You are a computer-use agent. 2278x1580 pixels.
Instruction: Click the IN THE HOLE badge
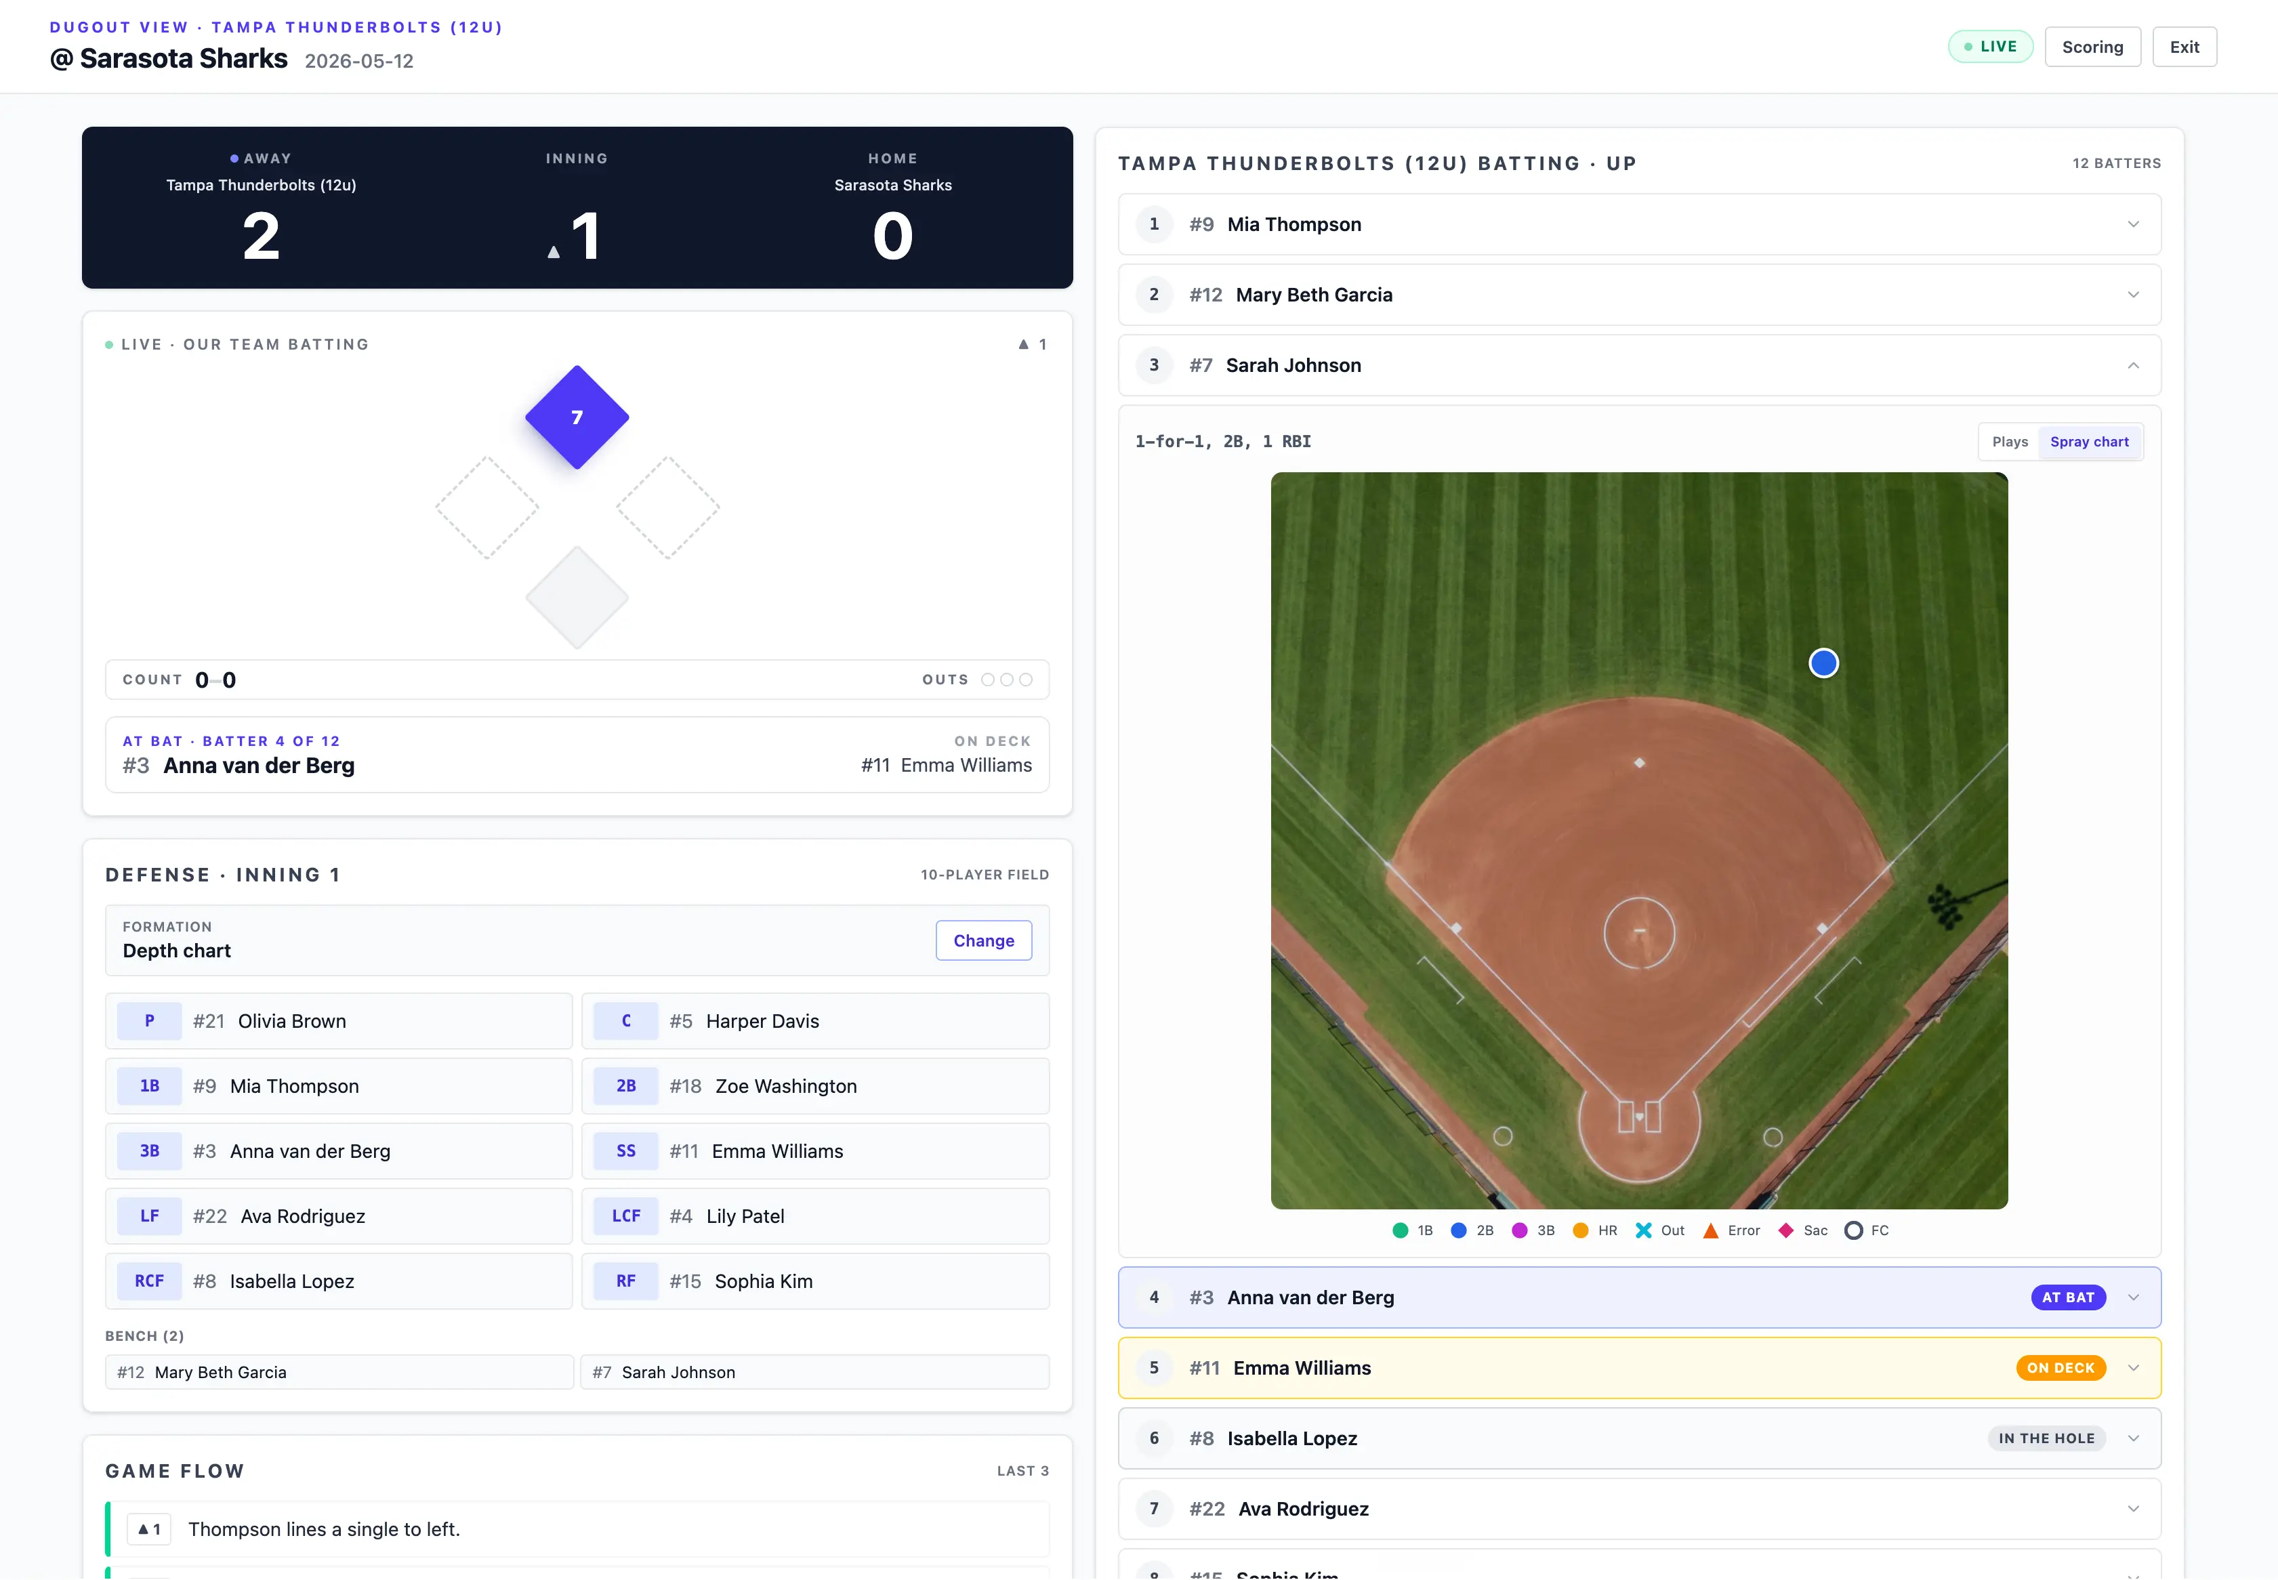[2046, 1438]
